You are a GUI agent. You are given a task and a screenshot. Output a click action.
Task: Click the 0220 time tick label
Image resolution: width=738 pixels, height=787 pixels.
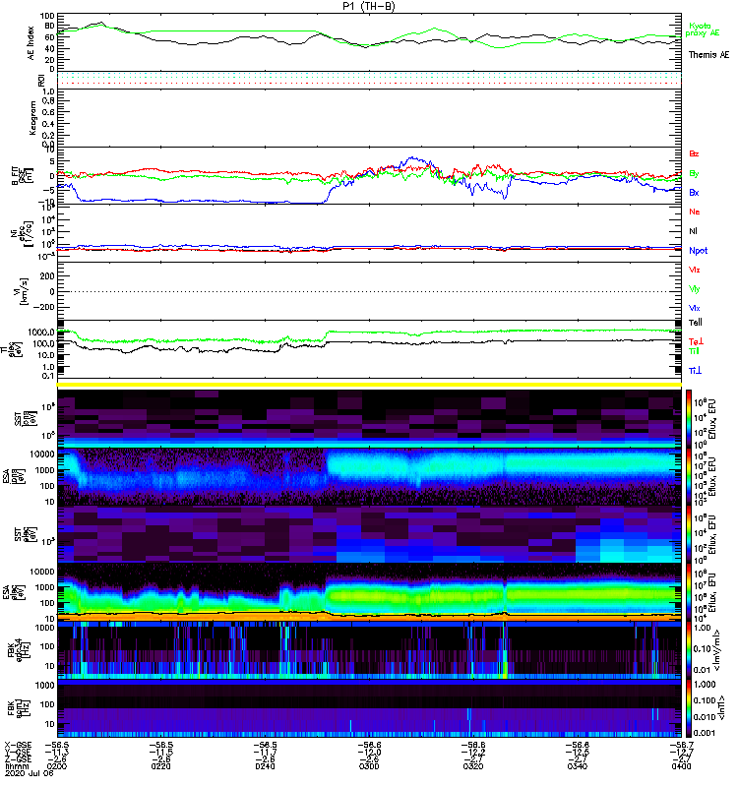[x=161, y=766]
